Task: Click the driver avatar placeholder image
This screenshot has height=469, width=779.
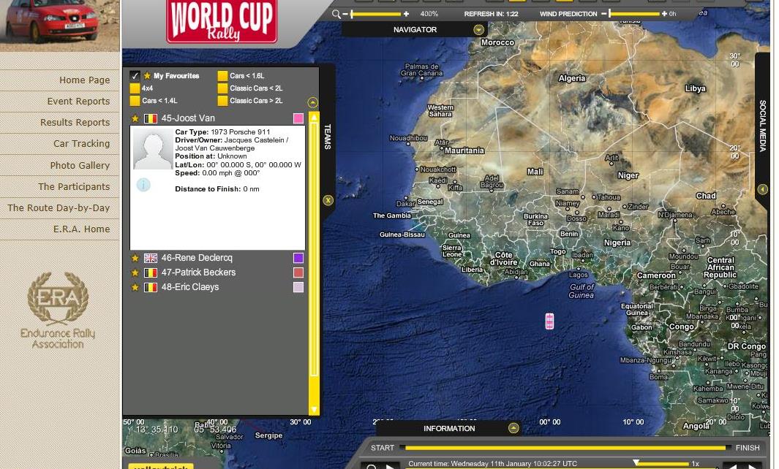Action: [x=153, y=149]
